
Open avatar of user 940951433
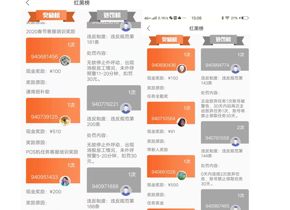tap(65, 181)
